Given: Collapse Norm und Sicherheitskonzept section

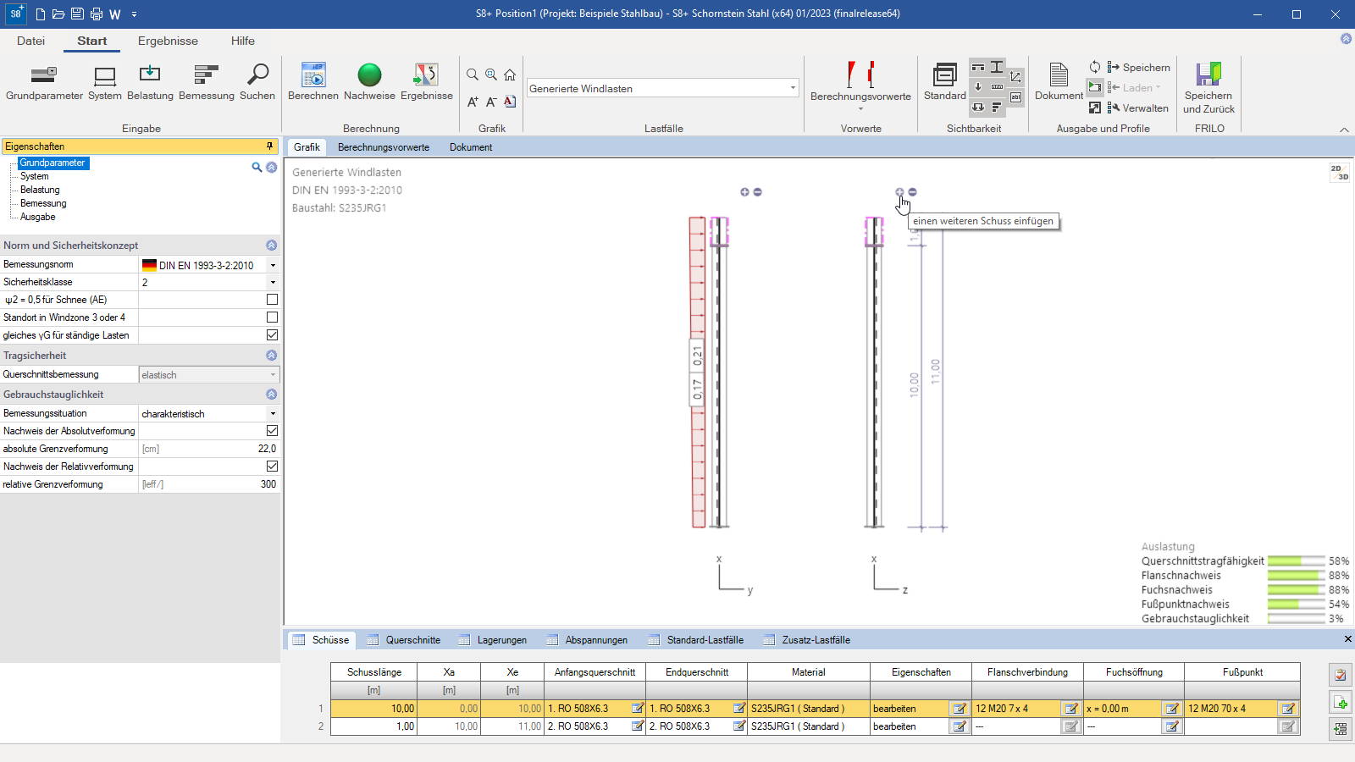Looking at the screenshot, I should (x=271, y=246).
